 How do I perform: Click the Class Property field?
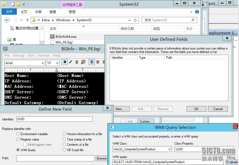[x=204, y=149]
